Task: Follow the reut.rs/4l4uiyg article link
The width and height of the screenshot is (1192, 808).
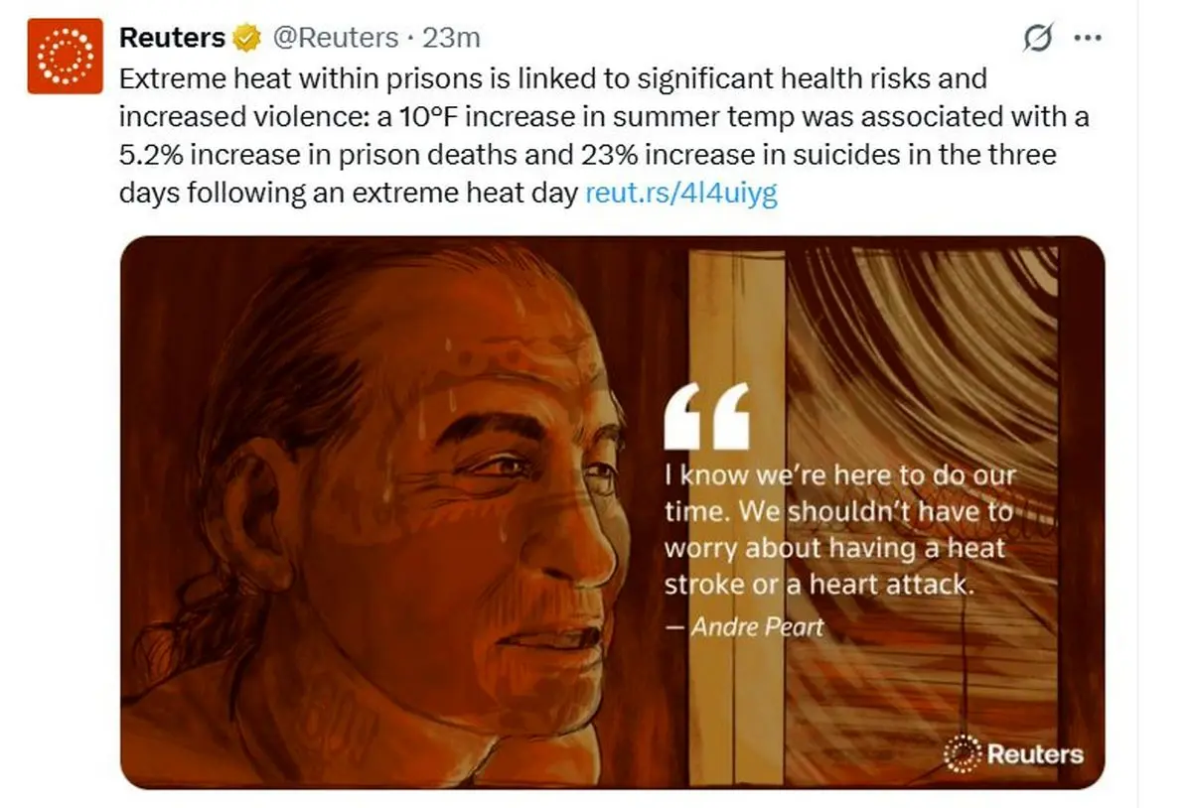Action: click(681, 192)
